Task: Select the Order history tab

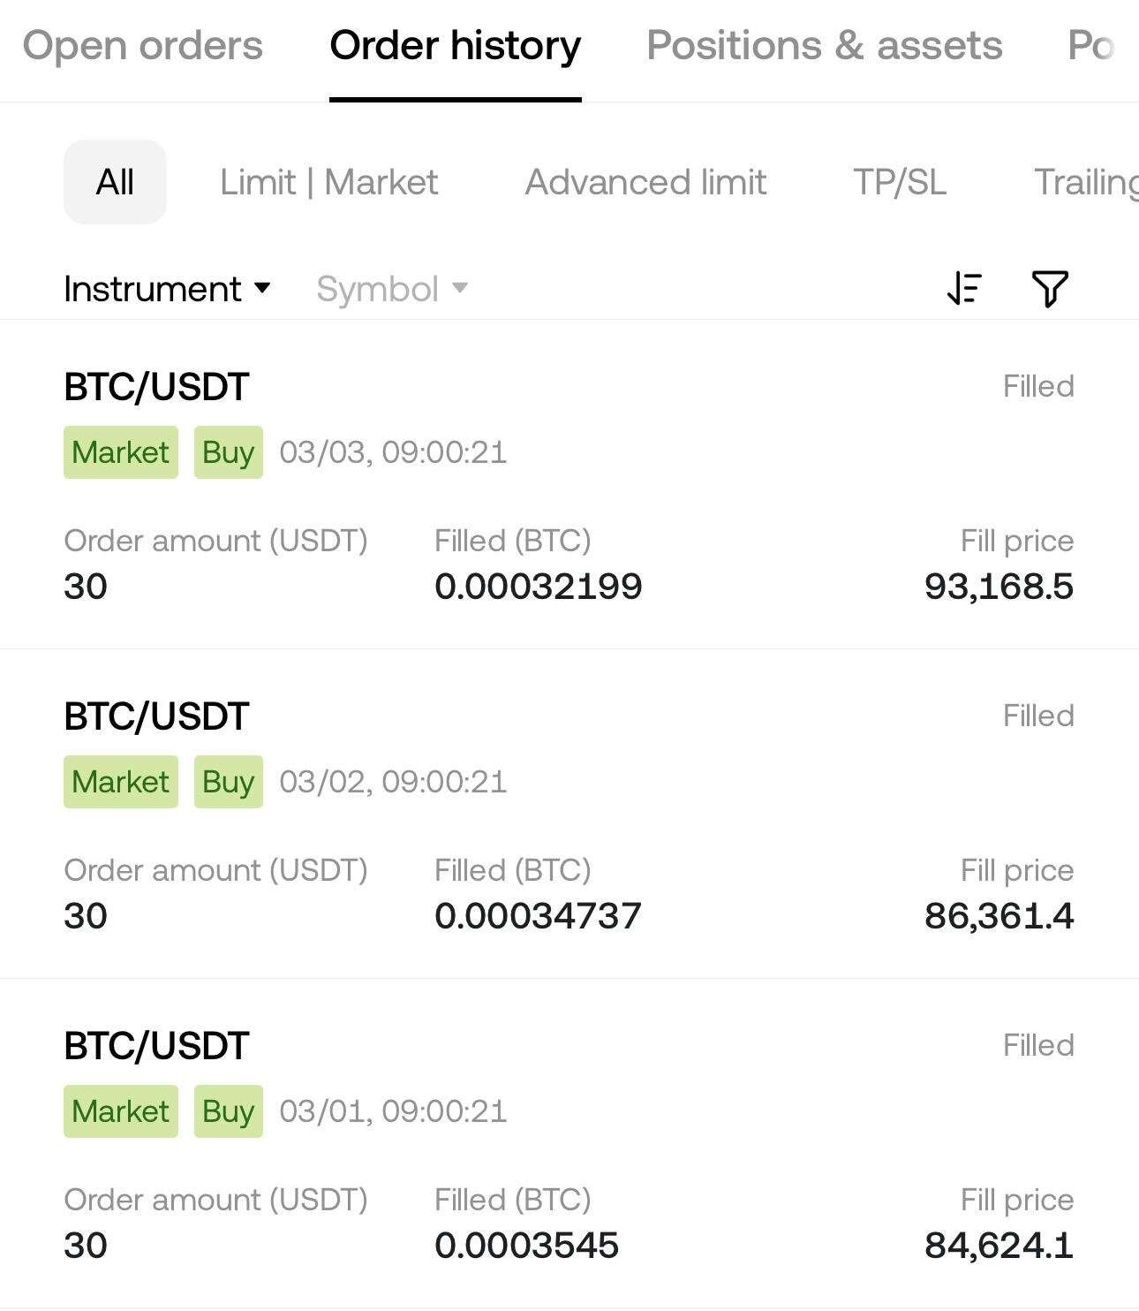Action: [455, 45]
